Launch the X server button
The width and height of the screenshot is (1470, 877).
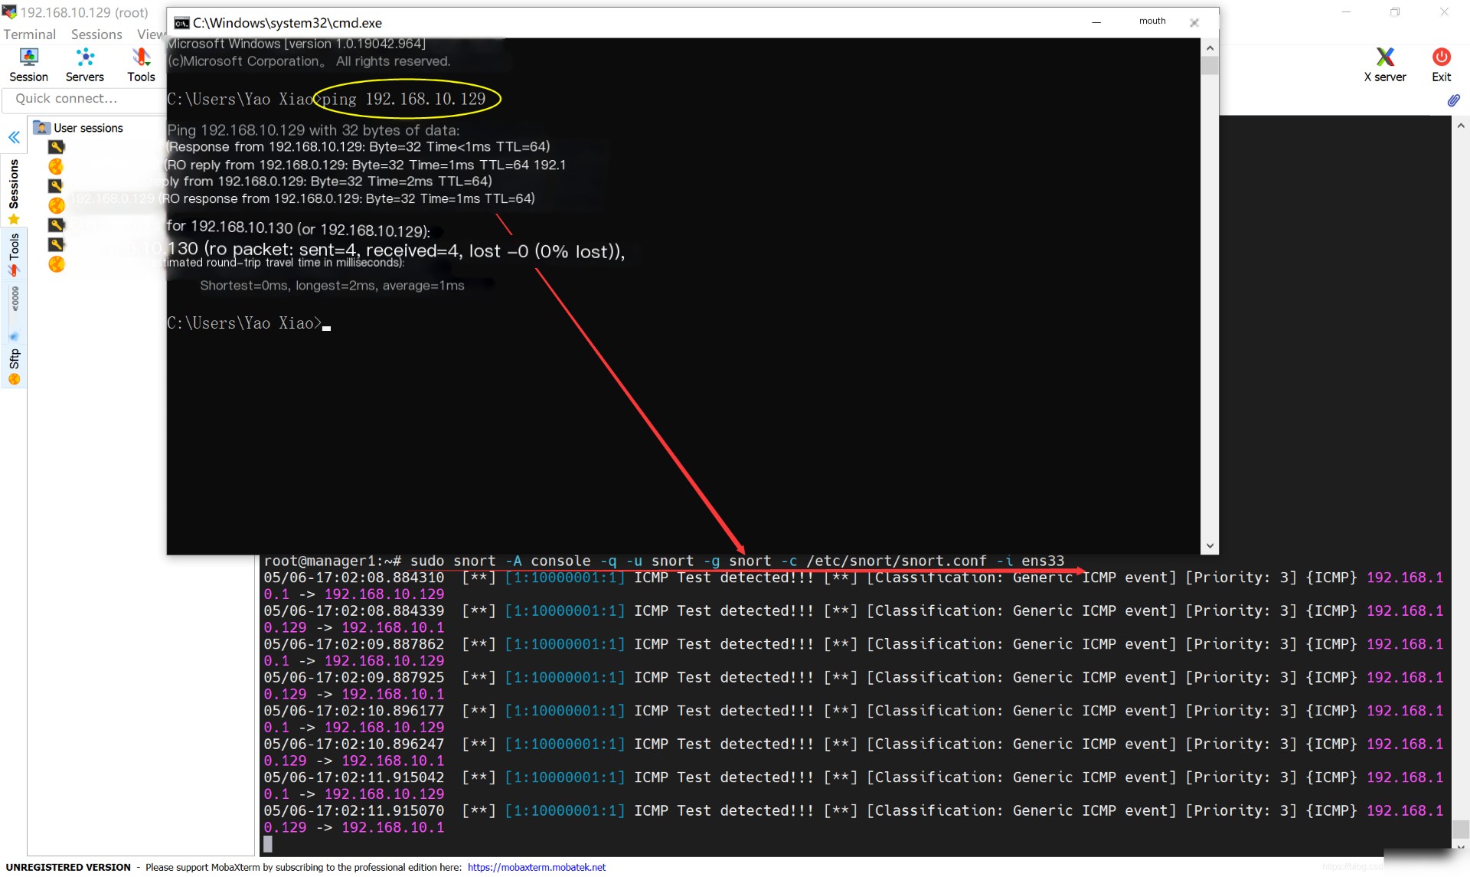(x=1384, y=64)
